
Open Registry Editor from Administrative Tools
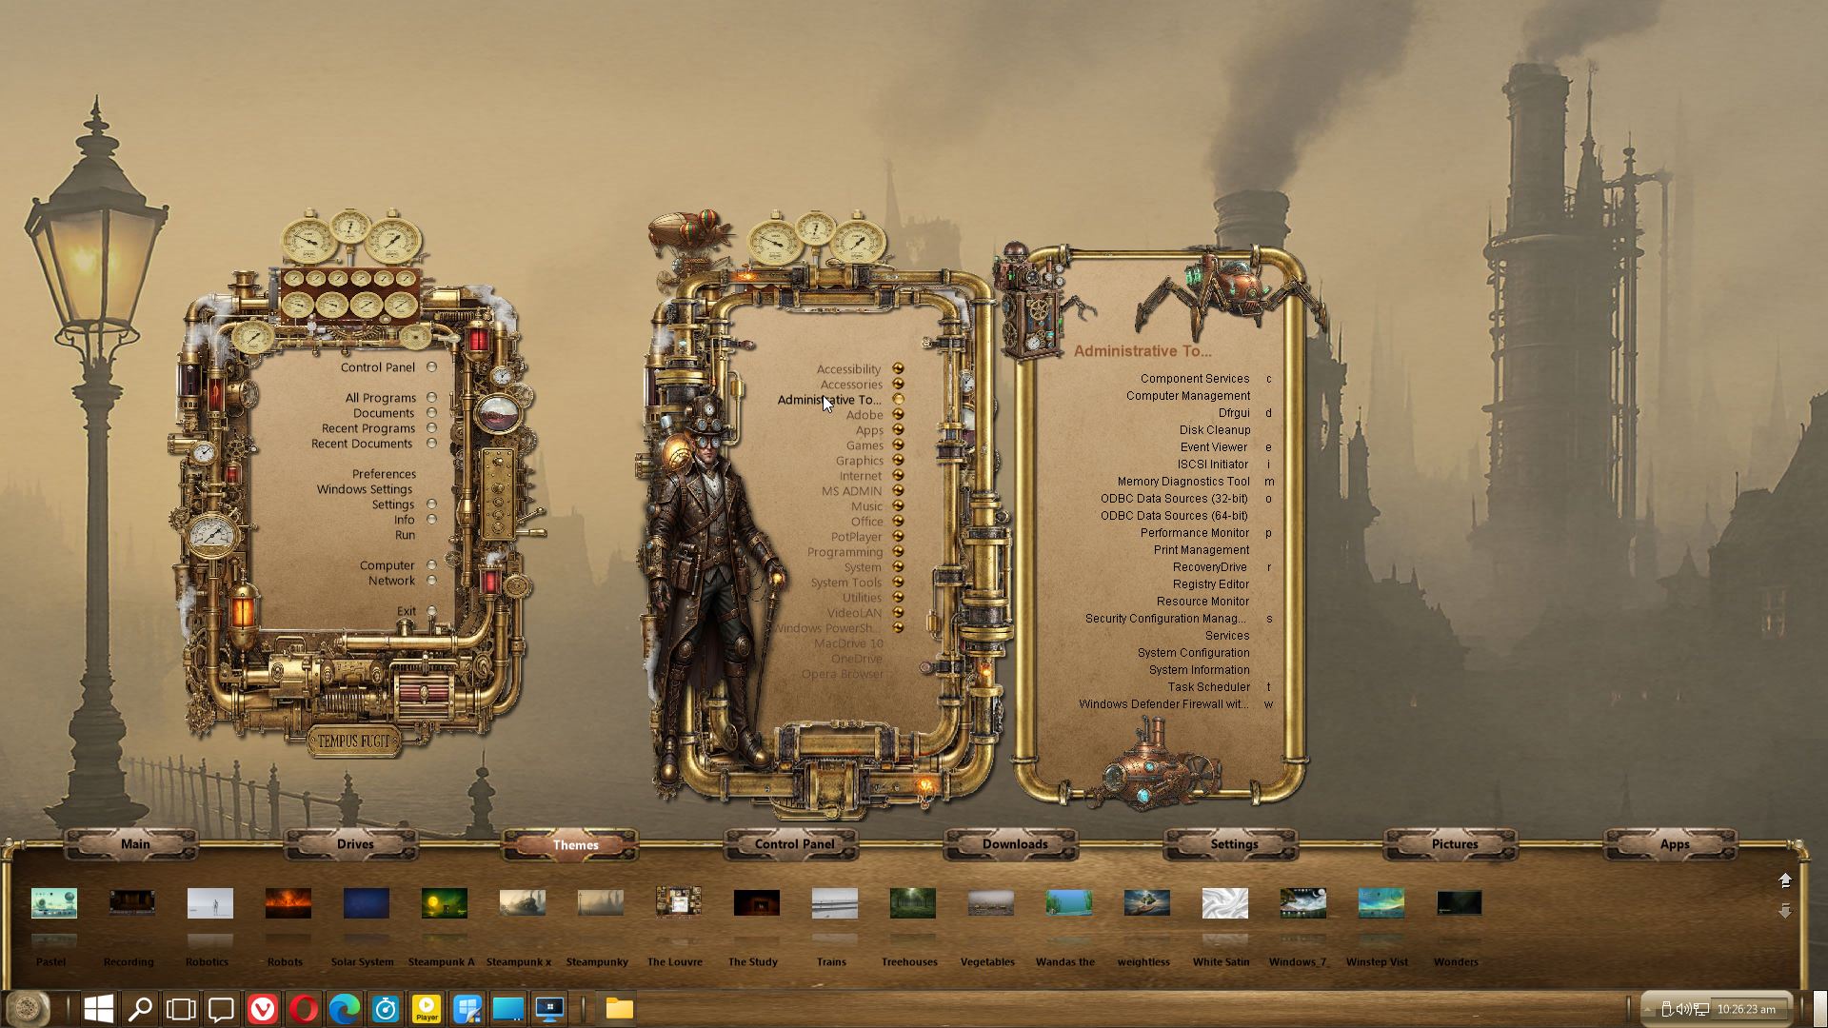point(1210,584)
